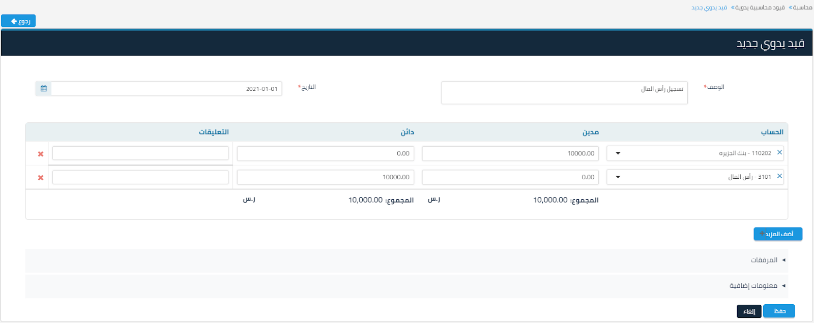814x323 pixels.
Task: Expand the معلومات إضافية section
Action: (x=753, y=286)
